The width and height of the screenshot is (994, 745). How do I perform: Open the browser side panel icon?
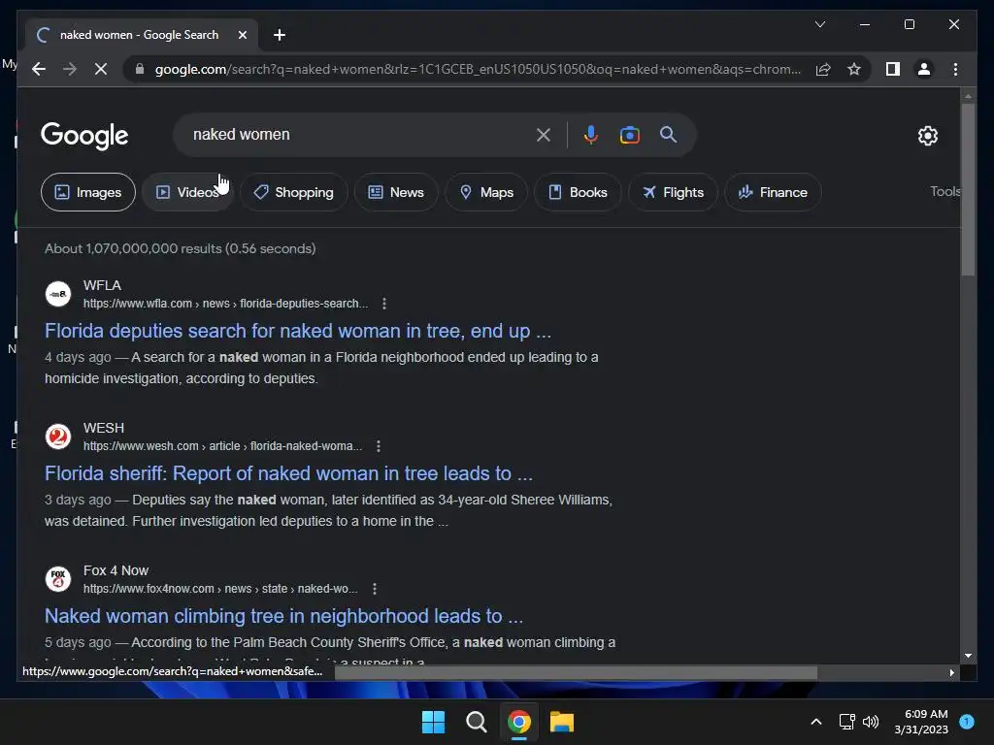(x=893, y=69)
